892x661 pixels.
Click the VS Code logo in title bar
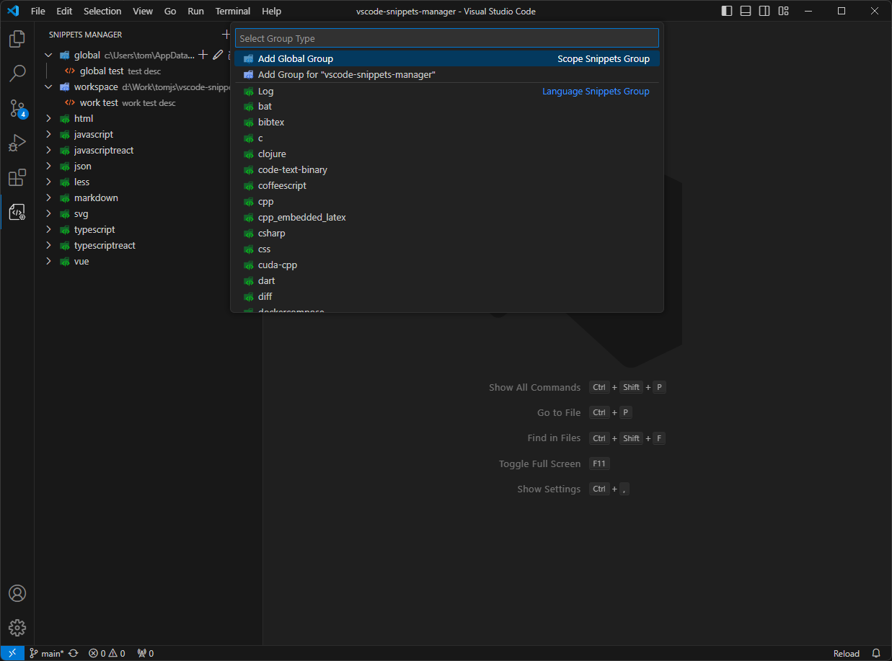12,11
